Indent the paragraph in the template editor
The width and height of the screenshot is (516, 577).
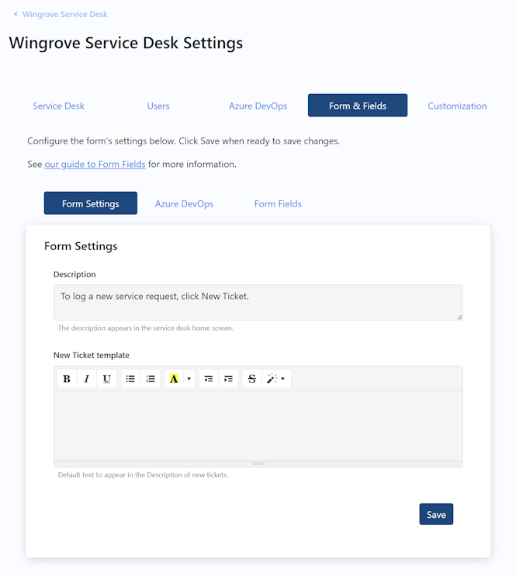[x=228, y=379]
